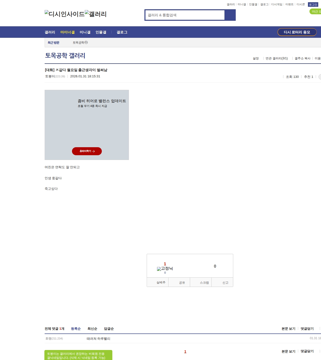Image resolution: width=321 pixels, height=360 pixels.
Task: Click the 갤러리 logo image beside DCInside
Action: click(96, 14)
